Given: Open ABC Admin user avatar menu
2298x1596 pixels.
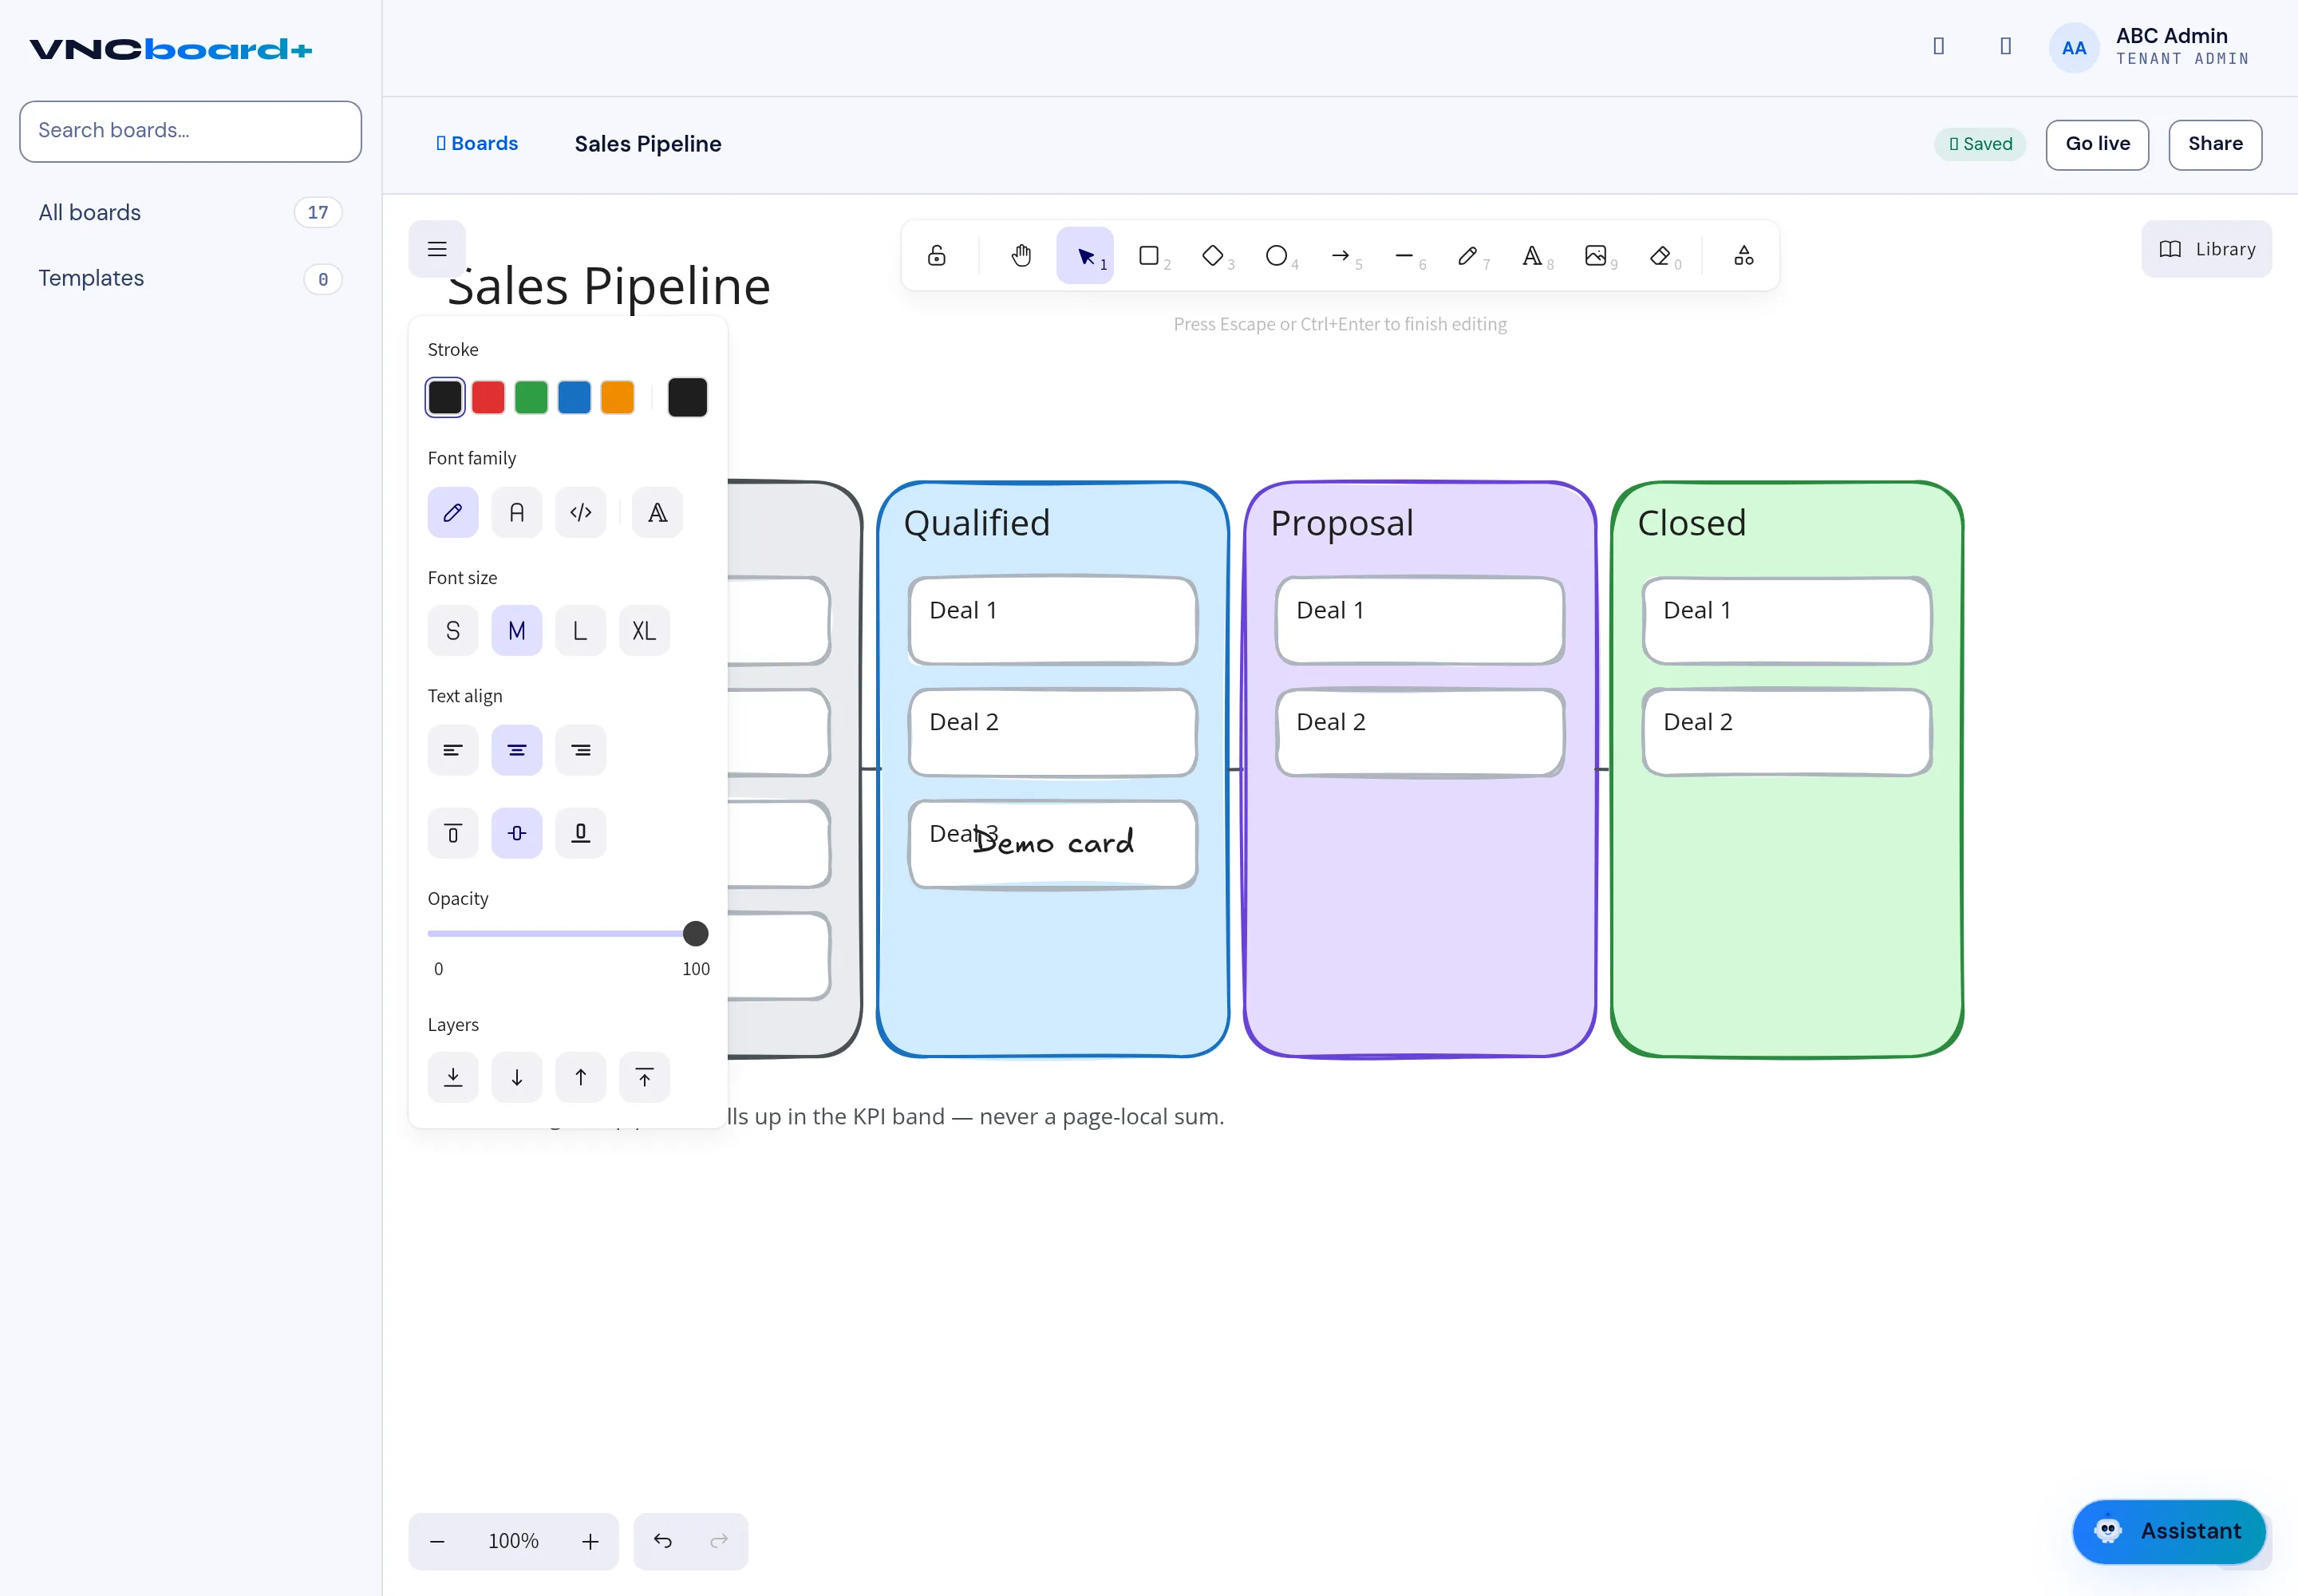Looking at the screenshot, I should 2074,47.
